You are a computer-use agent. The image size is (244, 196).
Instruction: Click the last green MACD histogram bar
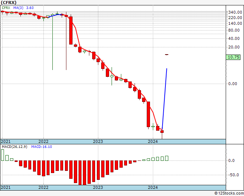click(166, 158)
